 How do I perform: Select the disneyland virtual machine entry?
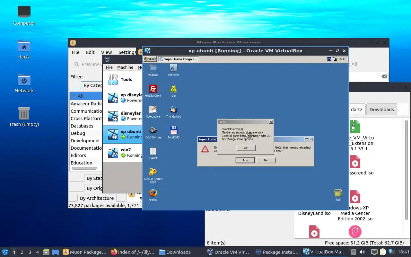coord(122,116)
